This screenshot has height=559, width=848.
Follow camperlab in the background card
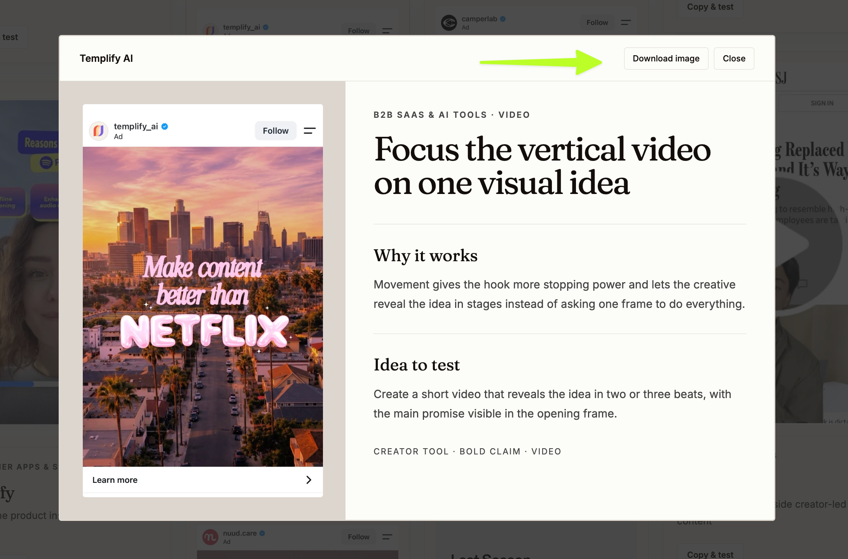point(597,23)
